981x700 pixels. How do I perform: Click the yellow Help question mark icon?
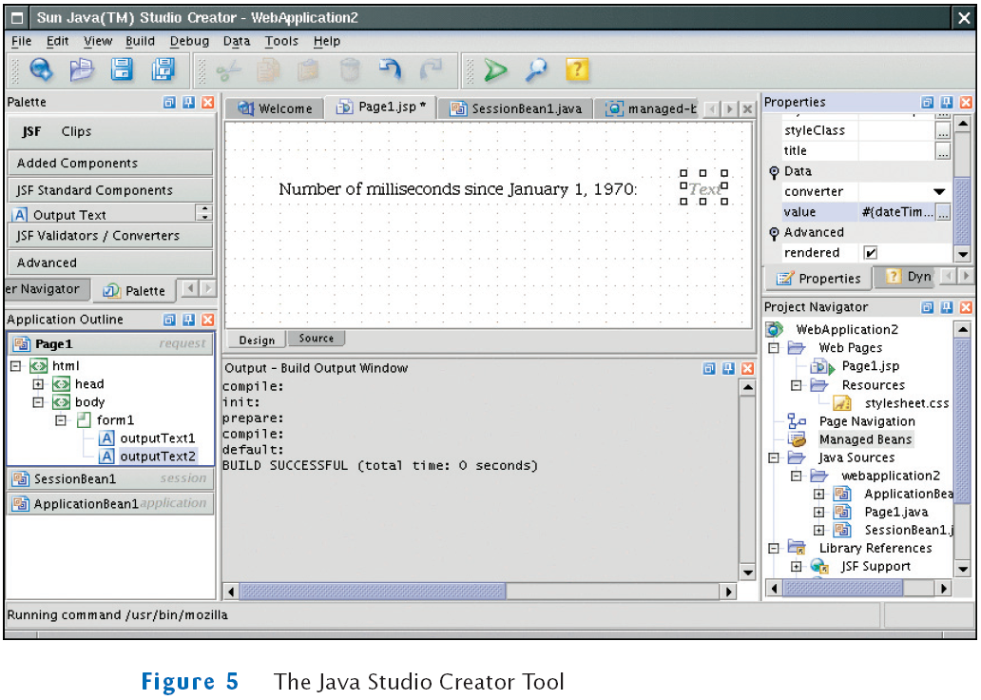[577, 69]
